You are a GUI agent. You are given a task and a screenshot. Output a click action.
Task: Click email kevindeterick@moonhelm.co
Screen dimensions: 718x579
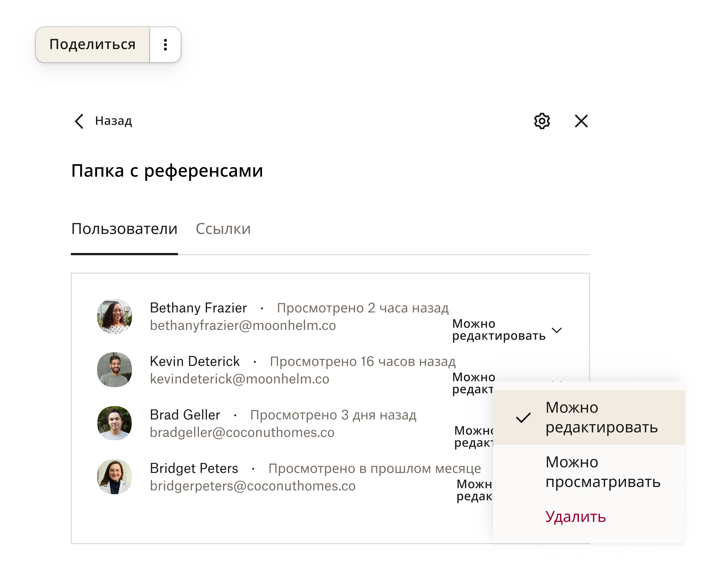click(x=240, y=379)
